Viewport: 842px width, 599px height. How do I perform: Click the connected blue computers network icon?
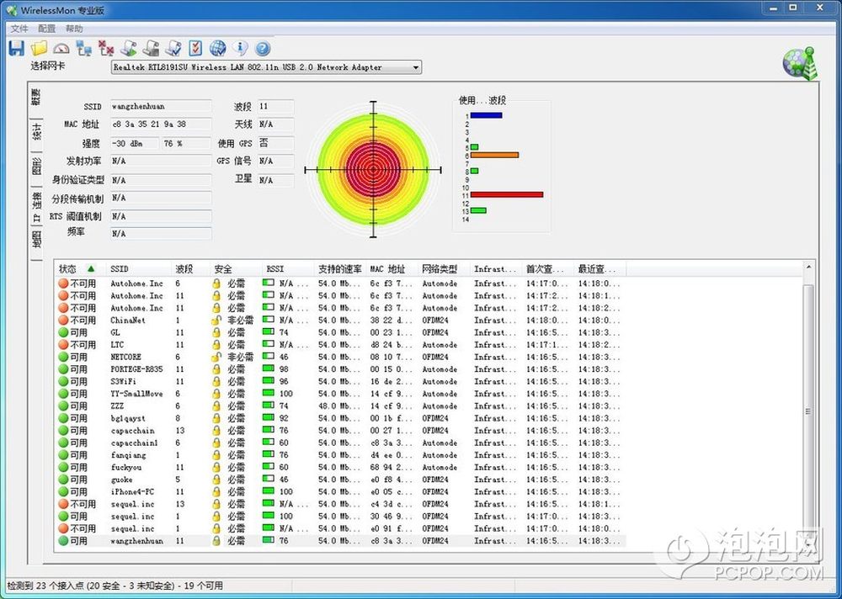(83, 48)
